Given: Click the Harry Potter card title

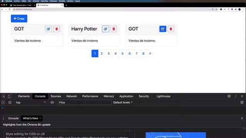Looking at the screenshot, I should [84, 29].
